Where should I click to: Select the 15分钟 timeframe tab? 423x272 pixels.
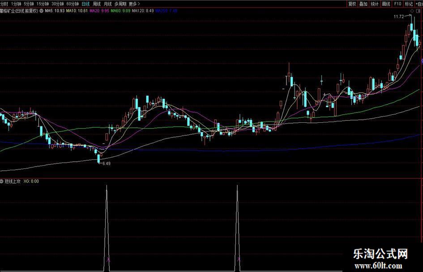43,4
